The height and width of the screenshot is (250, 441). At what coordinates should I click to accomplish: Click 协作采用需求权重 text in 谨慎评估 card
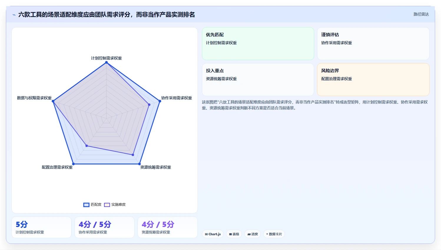pos(336,43)
